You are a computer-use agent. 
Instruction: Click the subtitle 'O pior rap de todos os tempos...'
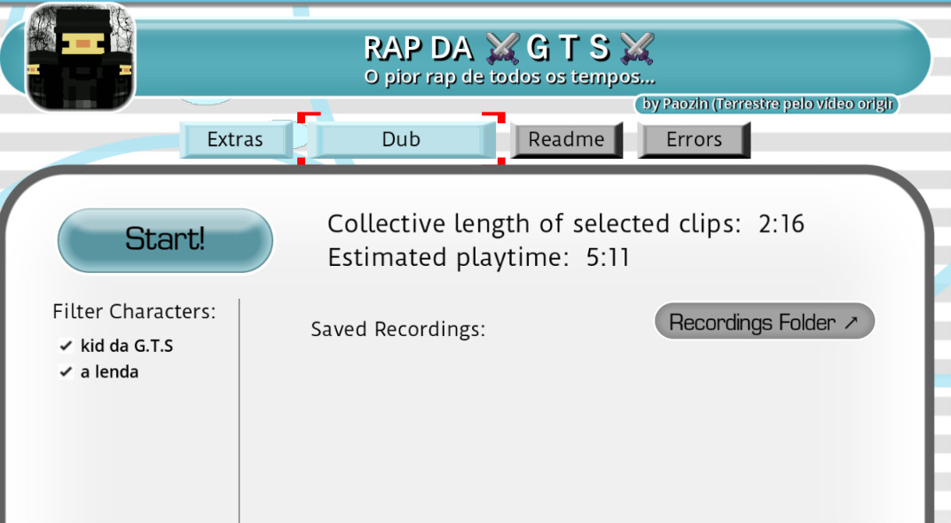pyautogui.click(x=509, y=78)
